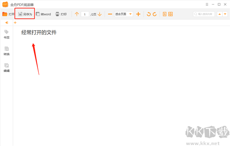Find next result with down triangle
Screen dimensions: 230x146
[225, 14]
